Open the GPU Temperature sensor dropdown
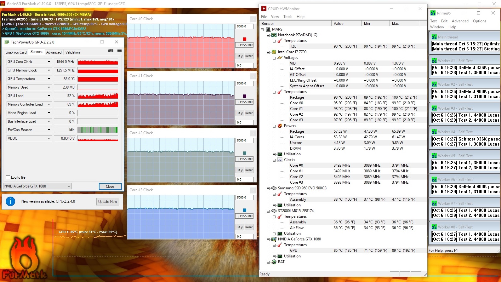The width and height of the screenshot is (501, 282). pyautogui.click(x=49, y=79)
